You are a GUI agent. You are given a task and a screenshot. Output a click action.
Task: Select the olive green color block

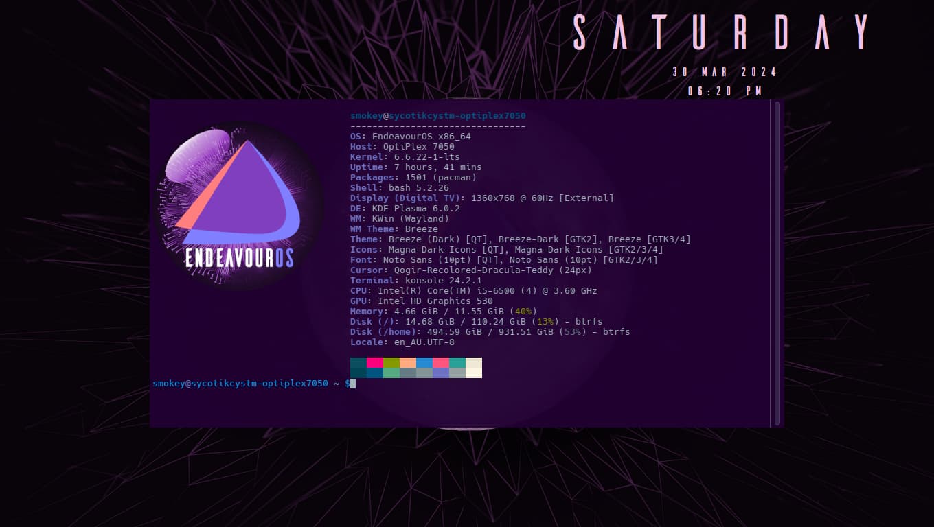391,362
